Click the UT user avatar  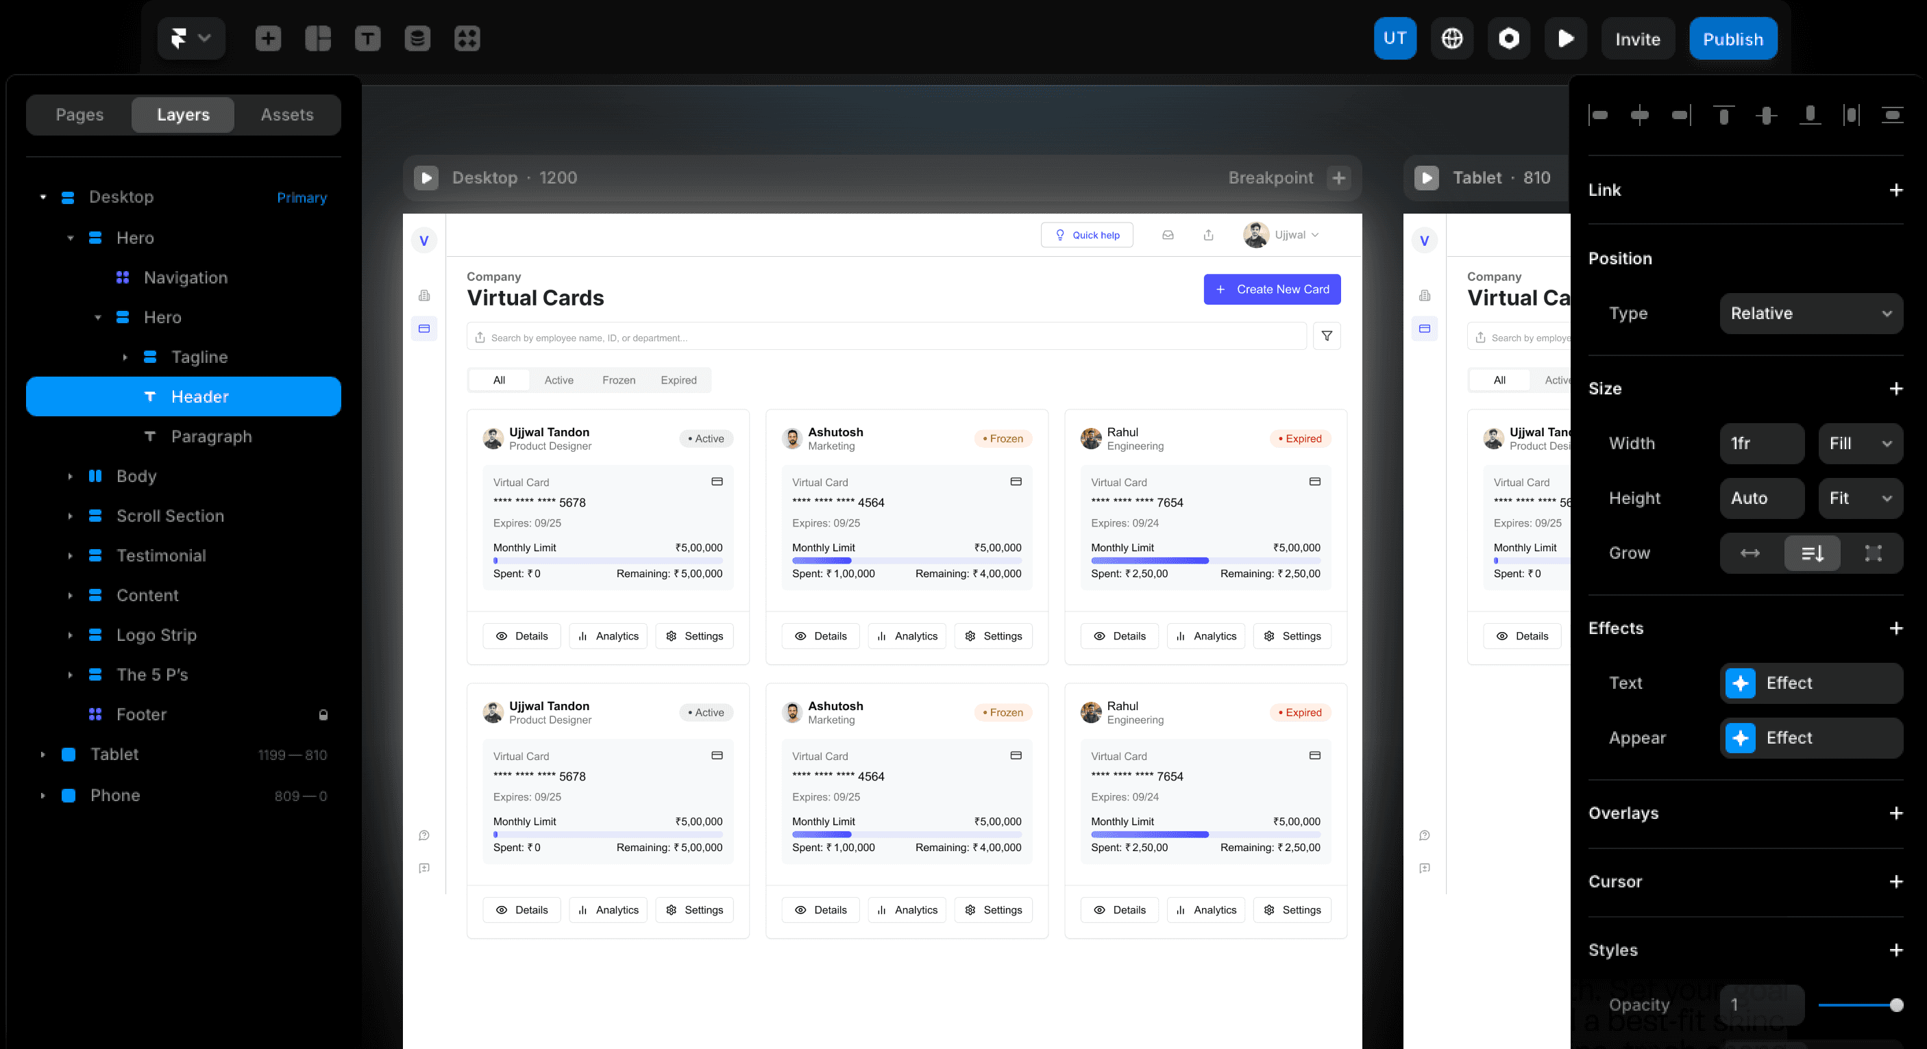click(1395, 38)
